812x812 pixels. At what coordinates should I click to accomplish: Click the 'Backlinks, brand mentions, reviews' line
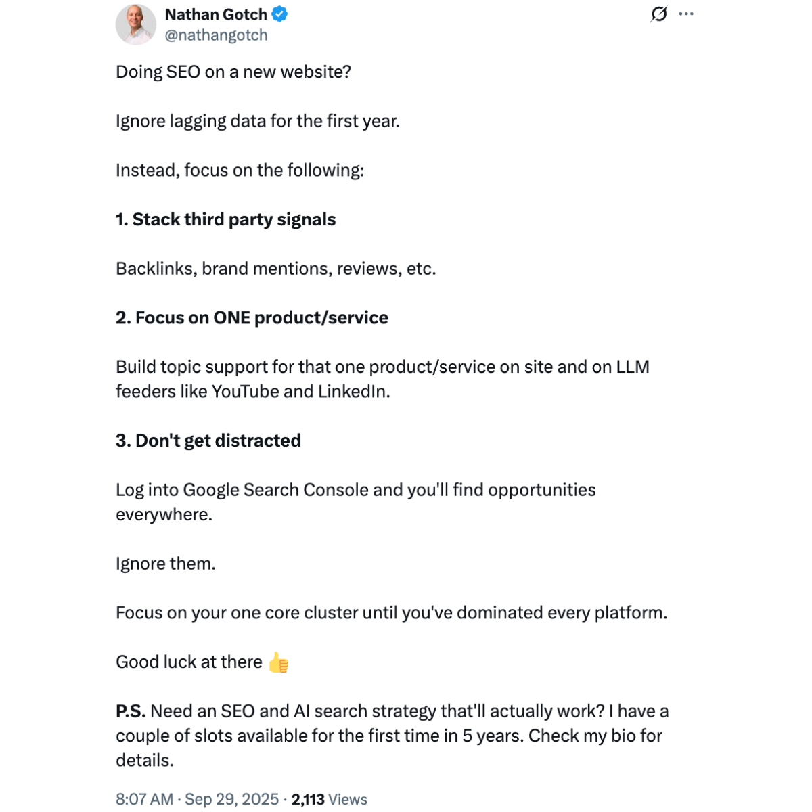(276, 268)
